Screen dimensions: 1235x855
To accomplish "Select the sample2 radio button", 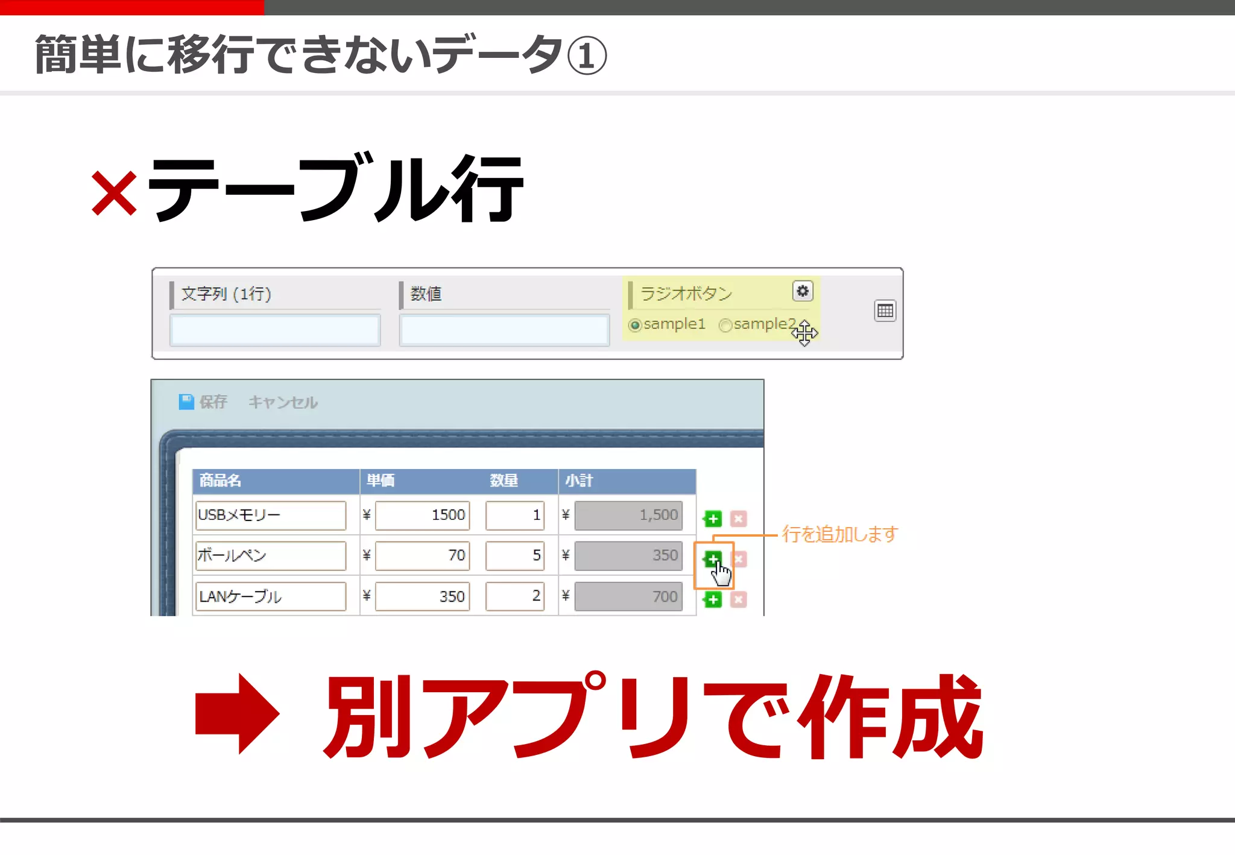I will tap(725, 326).
